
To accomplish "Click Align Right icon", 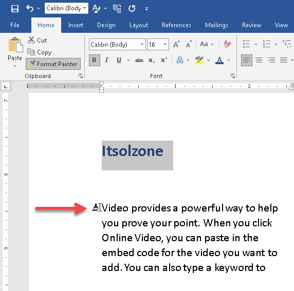I will pos(271,60).
